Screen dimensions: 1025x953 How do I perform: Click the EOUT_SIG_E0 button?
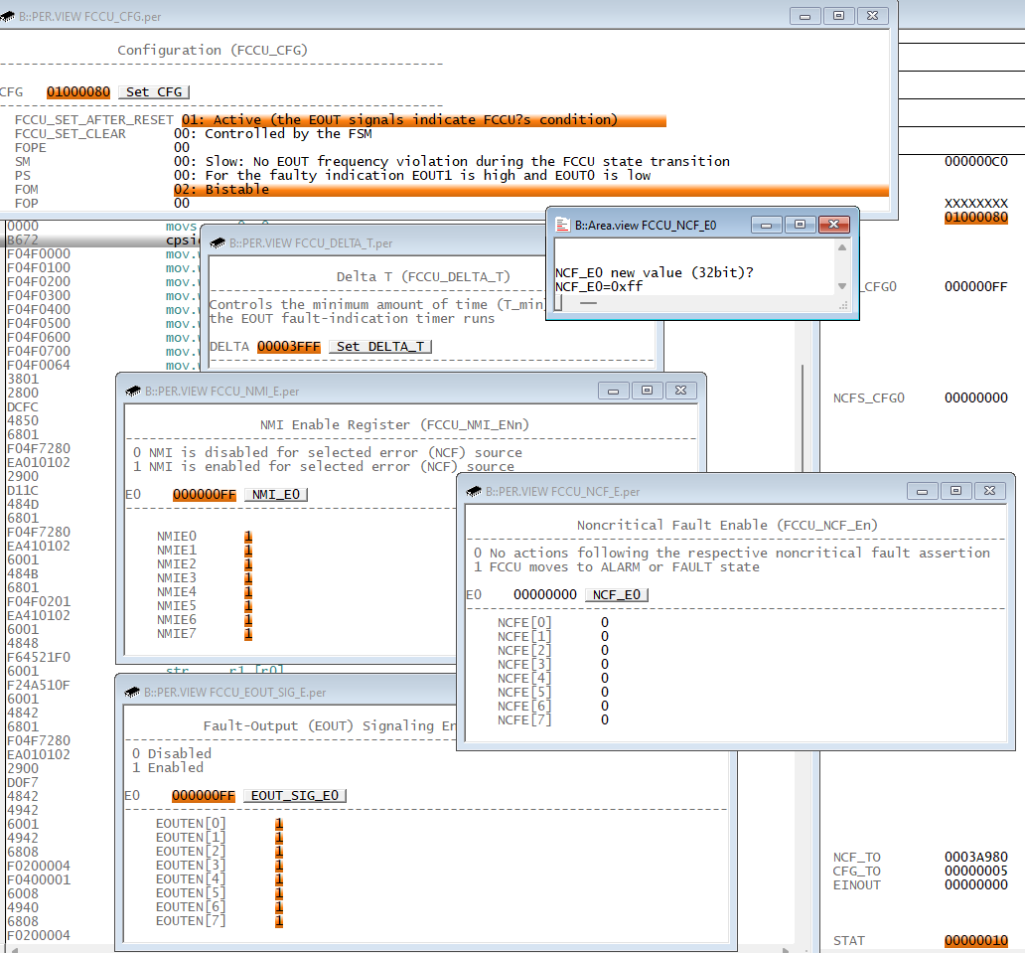click(295, 795)
